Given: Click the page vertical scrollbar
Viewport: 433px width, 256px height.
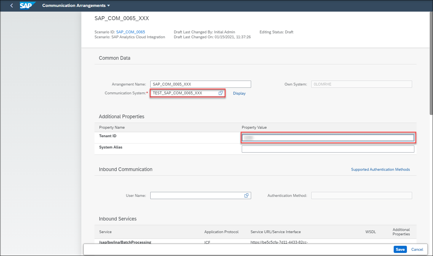Looking at the screenshot, I should (x=431, y=63).
